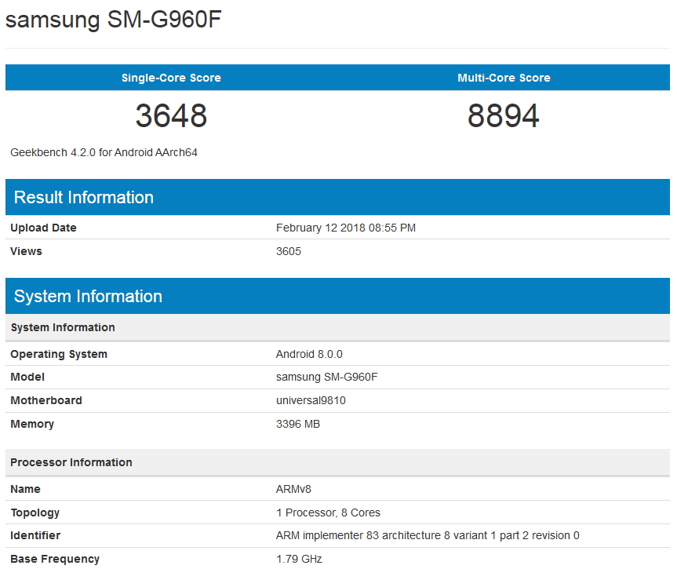Viewport: 677px width, 569px height.
Task: Click the Memory value 3396 MB
Action: [x=298, y=424]
